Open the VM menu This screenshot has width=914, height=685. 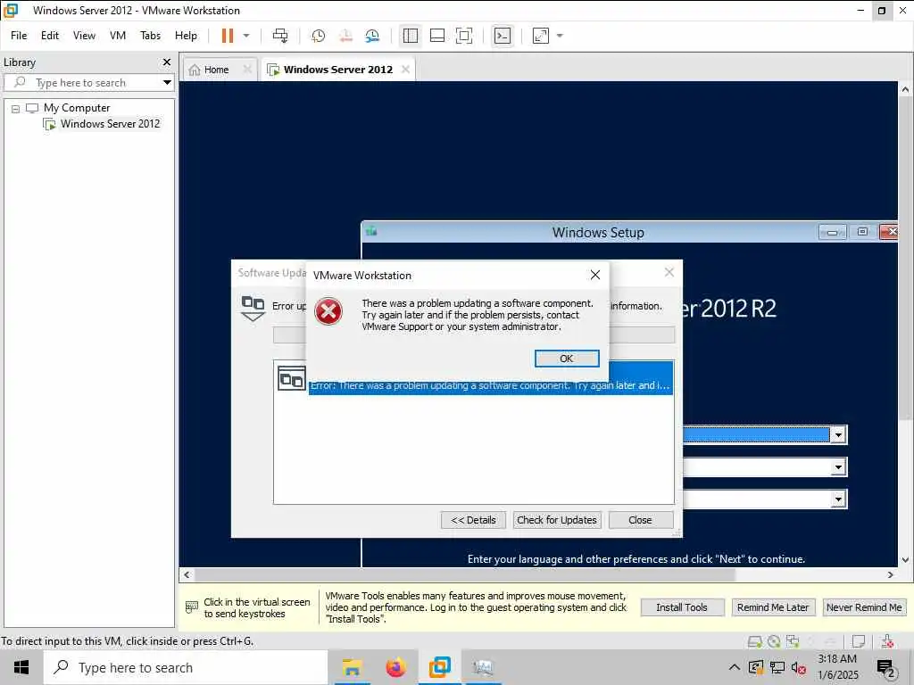[x=118, y=36]
